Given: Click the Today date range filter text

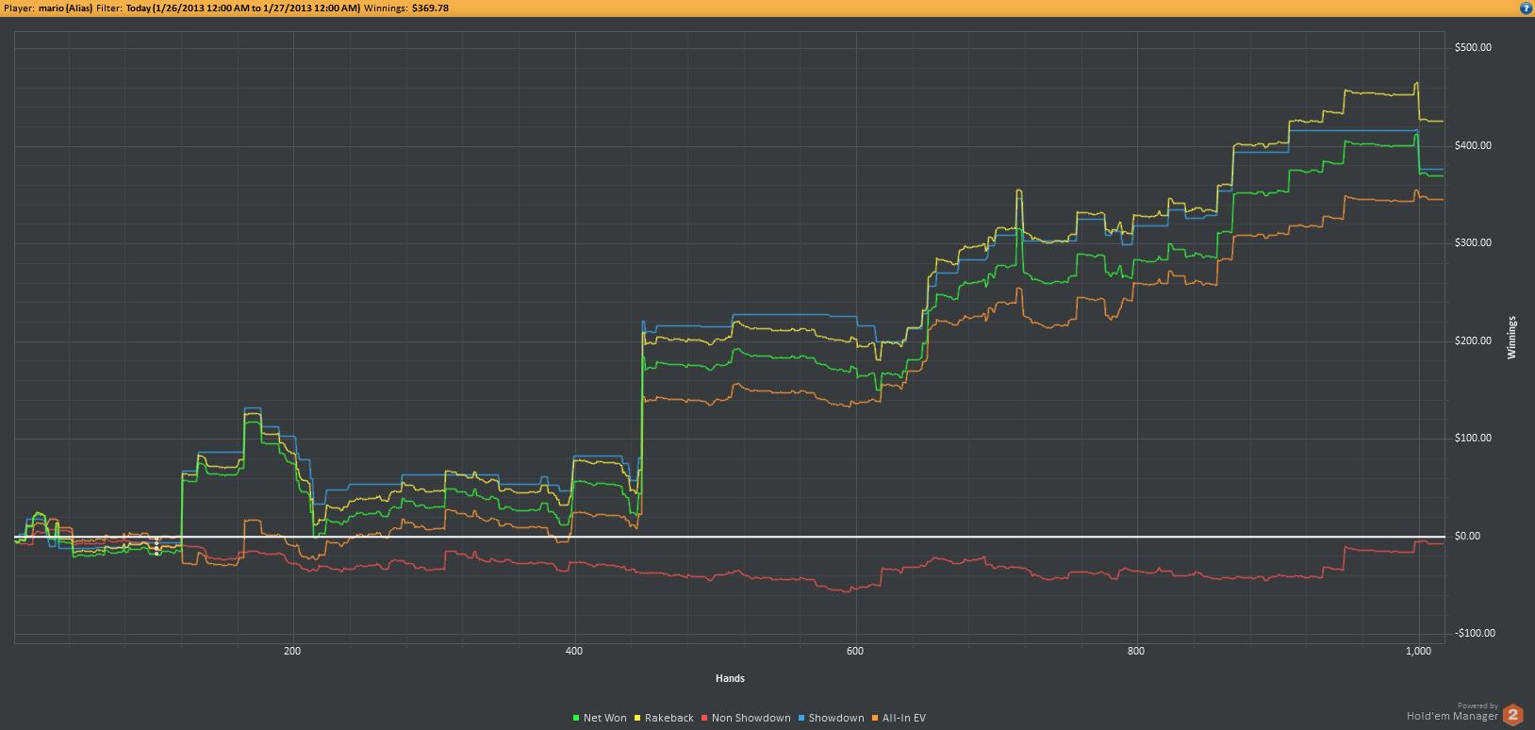Looking at the screenshot, I should click(x=242, y=8).
